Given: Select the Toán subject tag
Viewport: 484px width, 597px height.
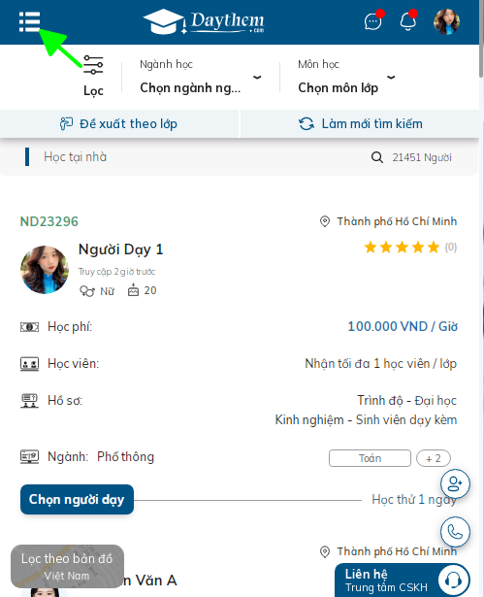Looking at the screenshot, I should pyautogui.click(x=370, y=458).
